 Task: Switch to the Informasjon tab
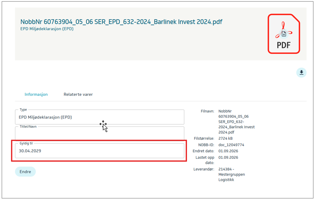pos(36,94)
